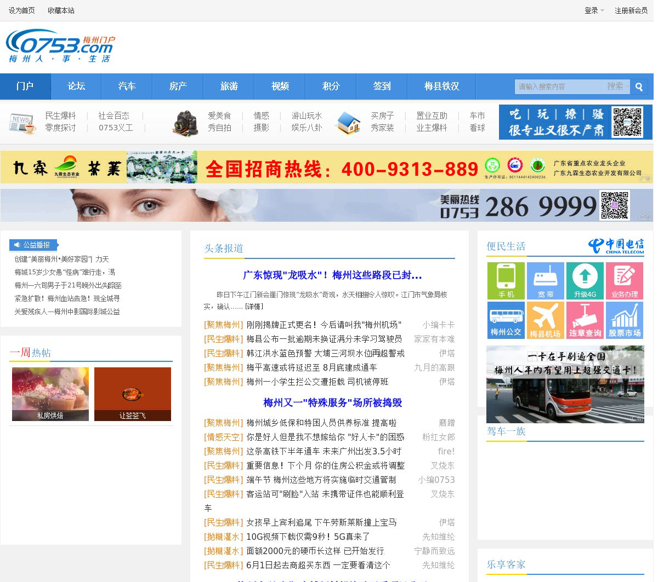
Task: Click the [情感天空] category tag
Action: (223, 437)
